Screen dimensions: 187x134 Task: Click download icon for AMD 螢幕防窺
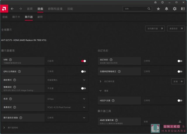coord(180,122)
